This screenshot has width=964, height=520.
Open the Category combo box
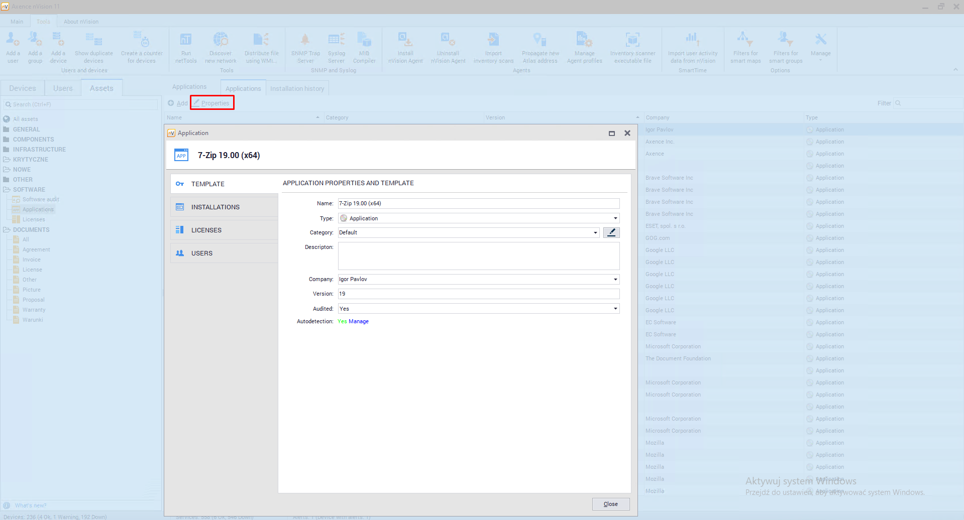[595, 232]
